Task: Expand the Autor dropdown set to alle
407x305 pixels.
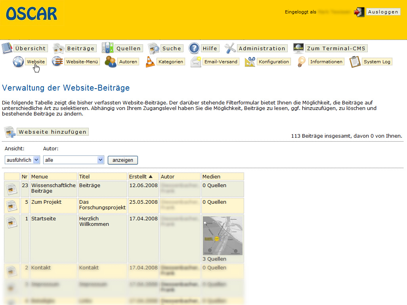Action: point(73,160)
